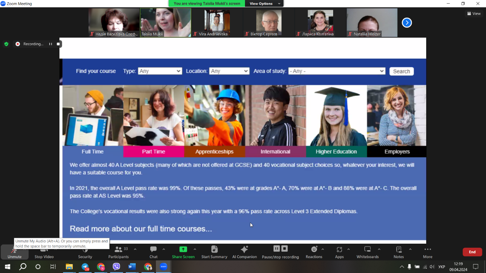Image resolution: width=486 pixels, height=273 pixels.
Task: Open Whiteboards
Action: (x=368, y=253)
